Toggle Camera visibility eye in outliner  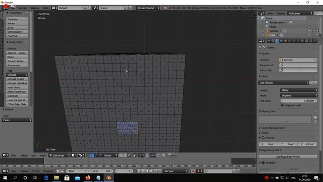(309, 31)
